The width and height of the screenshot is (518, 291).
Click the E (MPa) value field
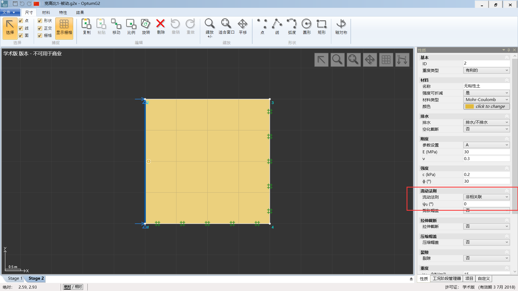tap(486, 152)
